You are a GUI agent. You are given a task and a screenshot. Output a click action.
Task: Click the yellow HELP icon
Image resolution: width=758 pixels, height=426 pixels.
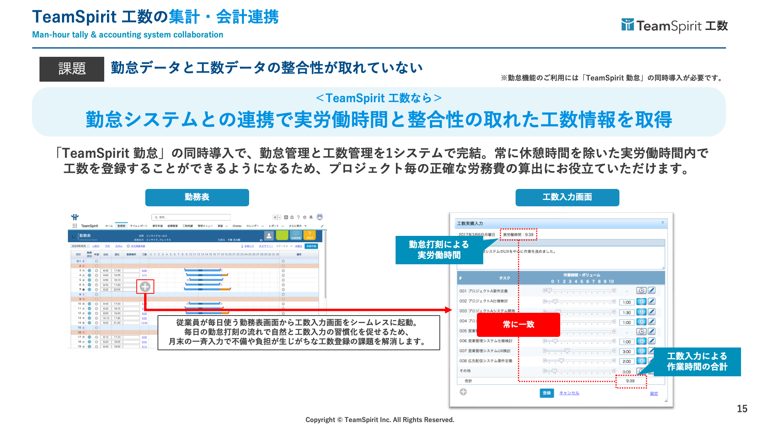[x=310, y=235]
